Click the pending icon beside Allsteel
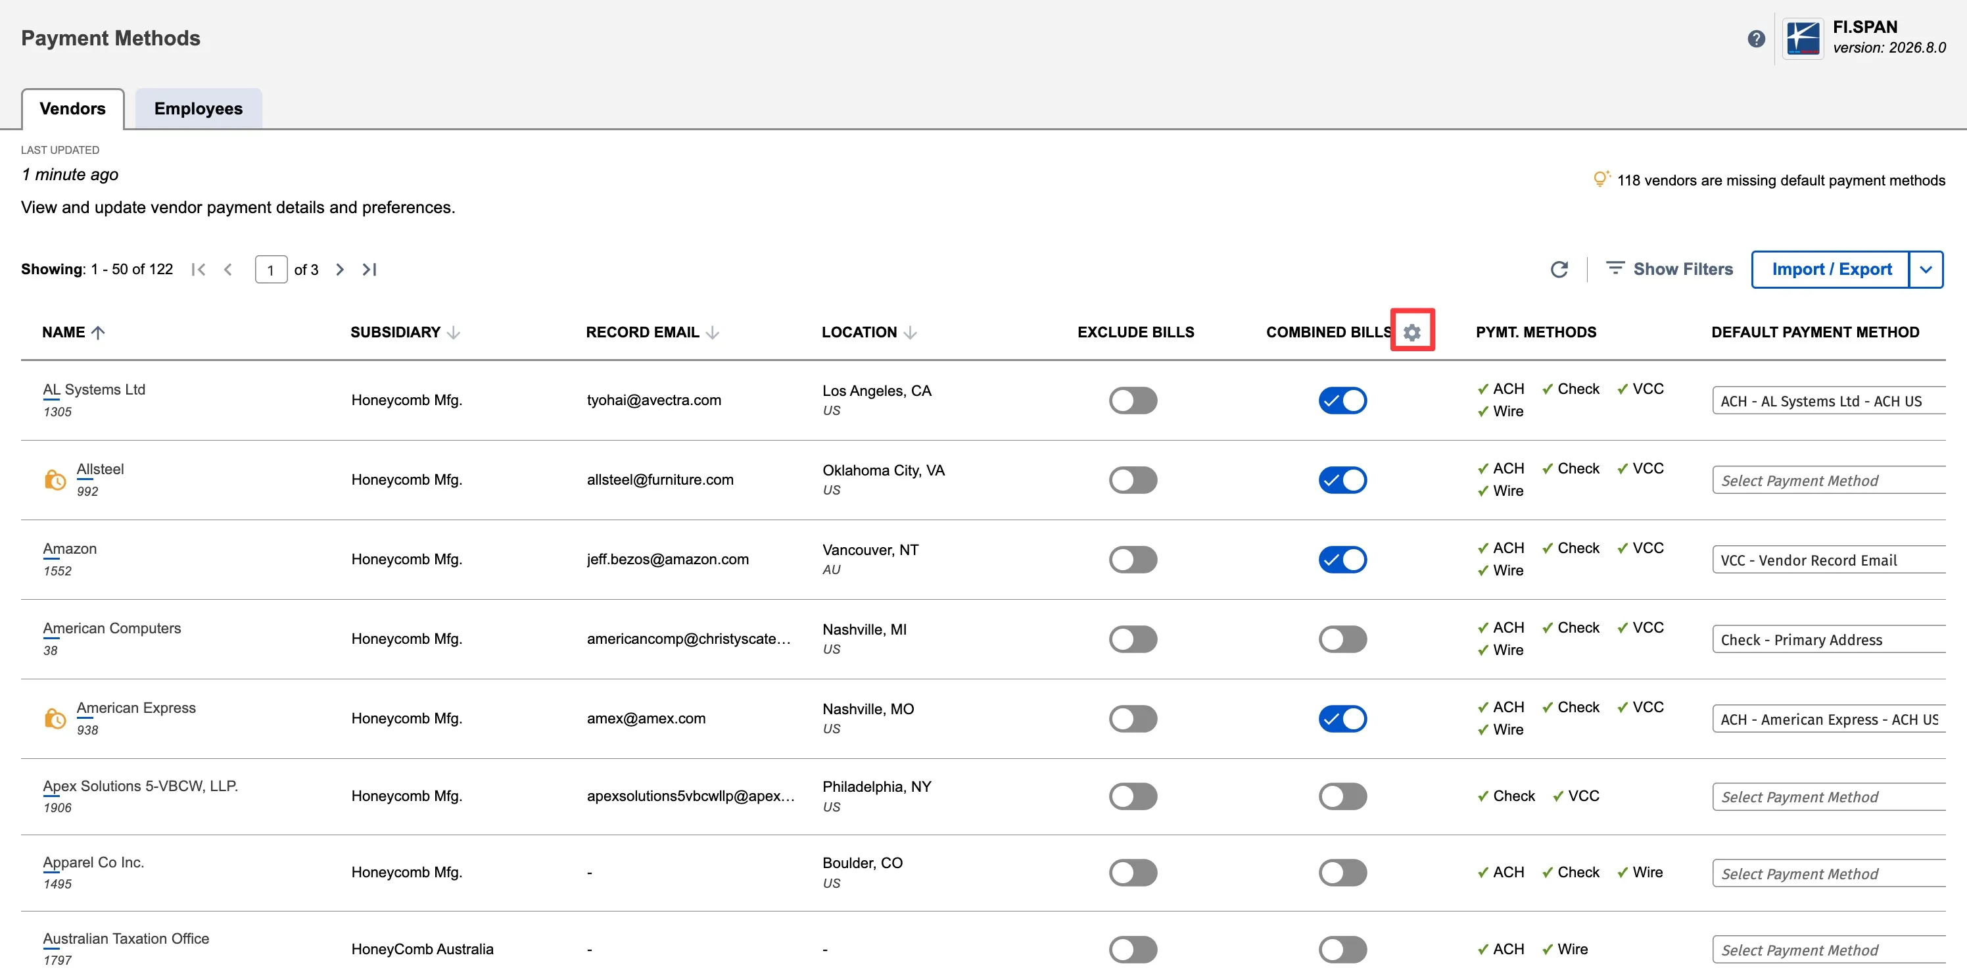1967x972 pixels. [55, 479]
